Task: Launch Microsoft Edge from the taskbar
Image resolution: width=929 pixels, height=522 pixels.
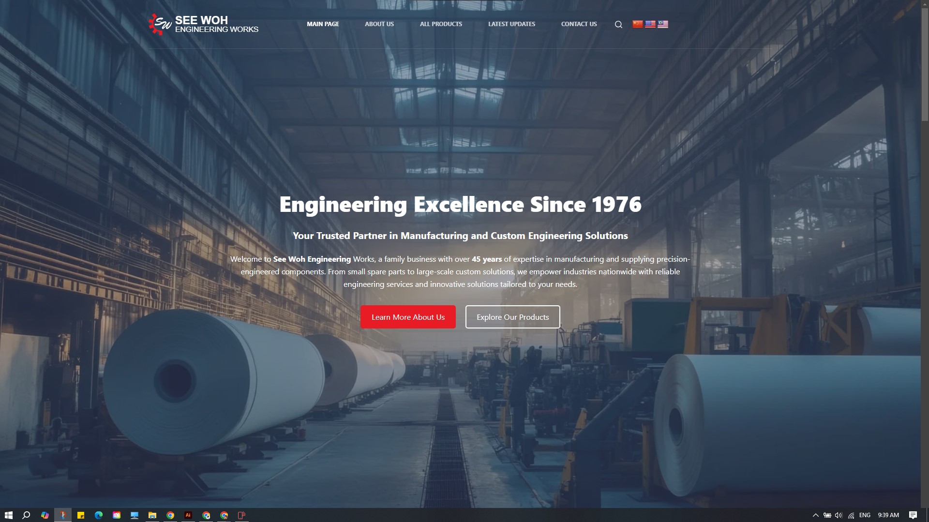Action: (x=99, y=515)
